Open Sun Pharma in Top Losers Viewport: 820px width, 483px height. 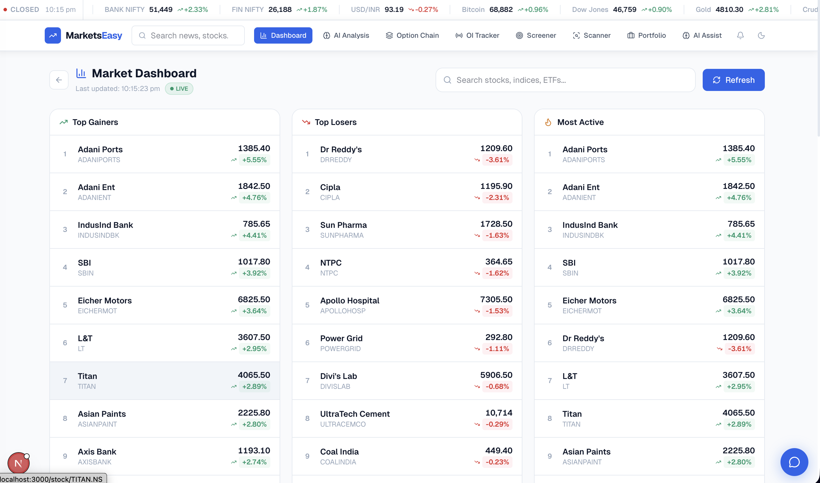pyautogui.click(x=407, y=230)
